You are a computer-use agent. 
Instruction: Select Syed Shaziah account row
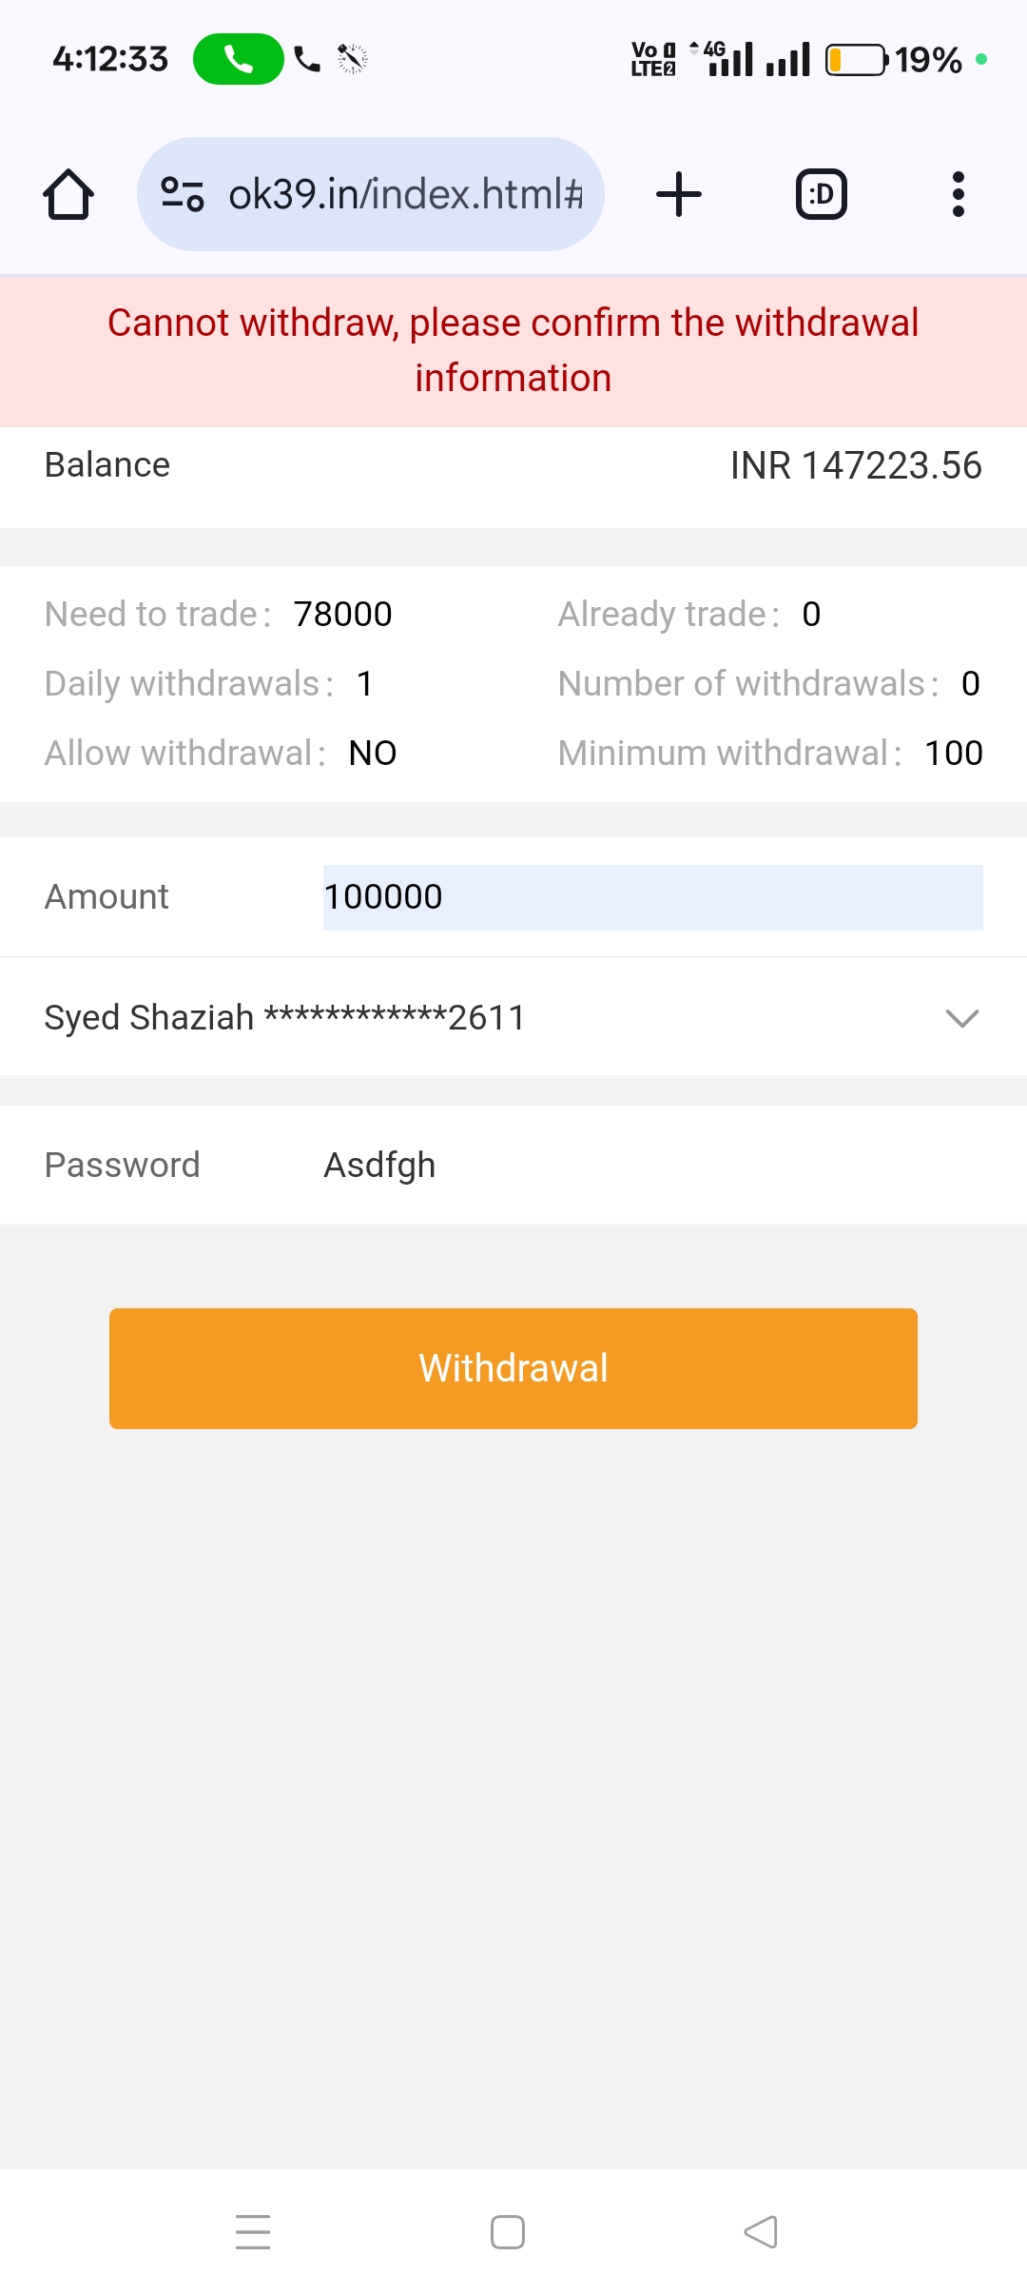tap(285, 1018)
